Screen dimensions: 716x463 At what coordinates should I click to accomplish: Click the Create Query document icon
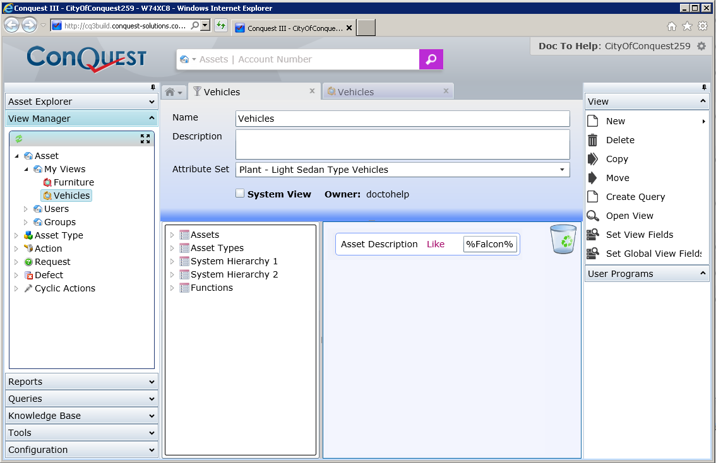pos(593,197)
